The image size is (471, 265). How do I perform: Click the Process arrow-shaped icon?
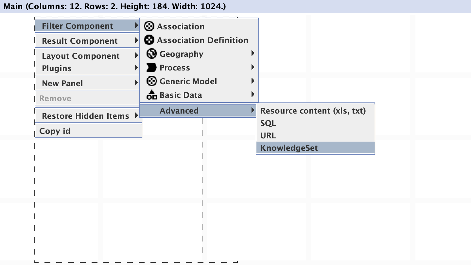point(151,68)
